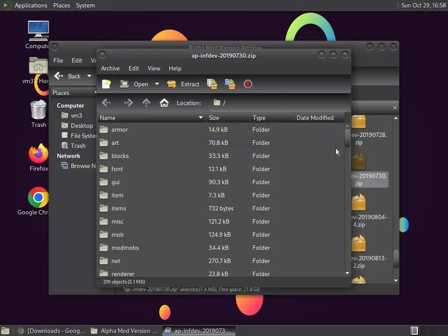Select Trash in the Places sidebar
Screen dimensions: 448x336
[73, 145]
